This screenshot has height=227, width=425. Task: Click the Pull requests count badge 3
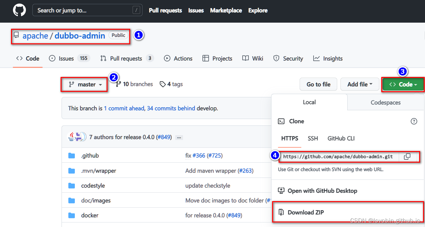click(149, 58)
